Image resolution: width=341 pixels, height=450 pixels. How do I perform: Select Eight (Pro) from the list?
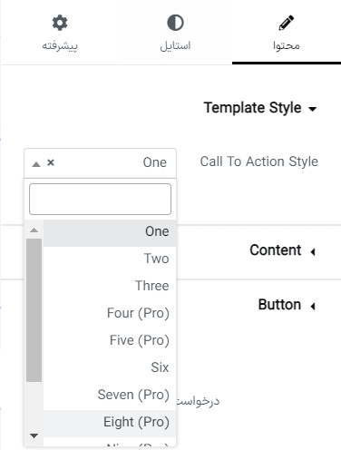point(110,422)
